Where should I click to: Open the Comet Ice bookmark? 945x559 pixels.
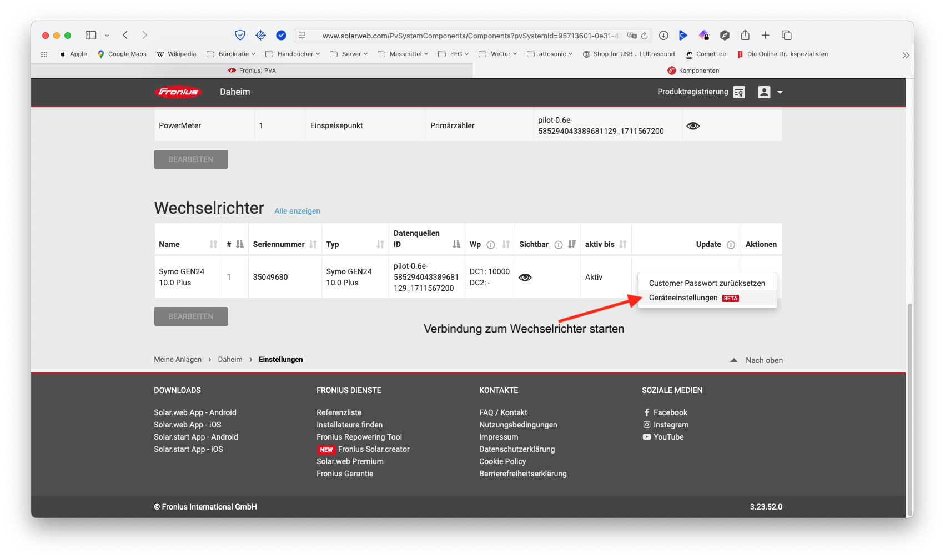pos(706,54)
